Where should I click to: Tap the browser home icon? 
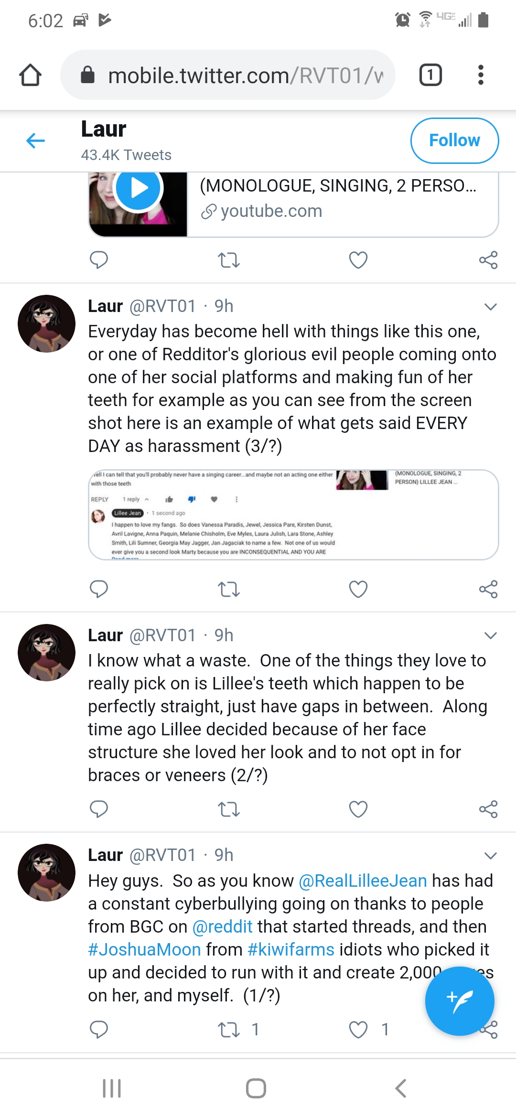30,75
